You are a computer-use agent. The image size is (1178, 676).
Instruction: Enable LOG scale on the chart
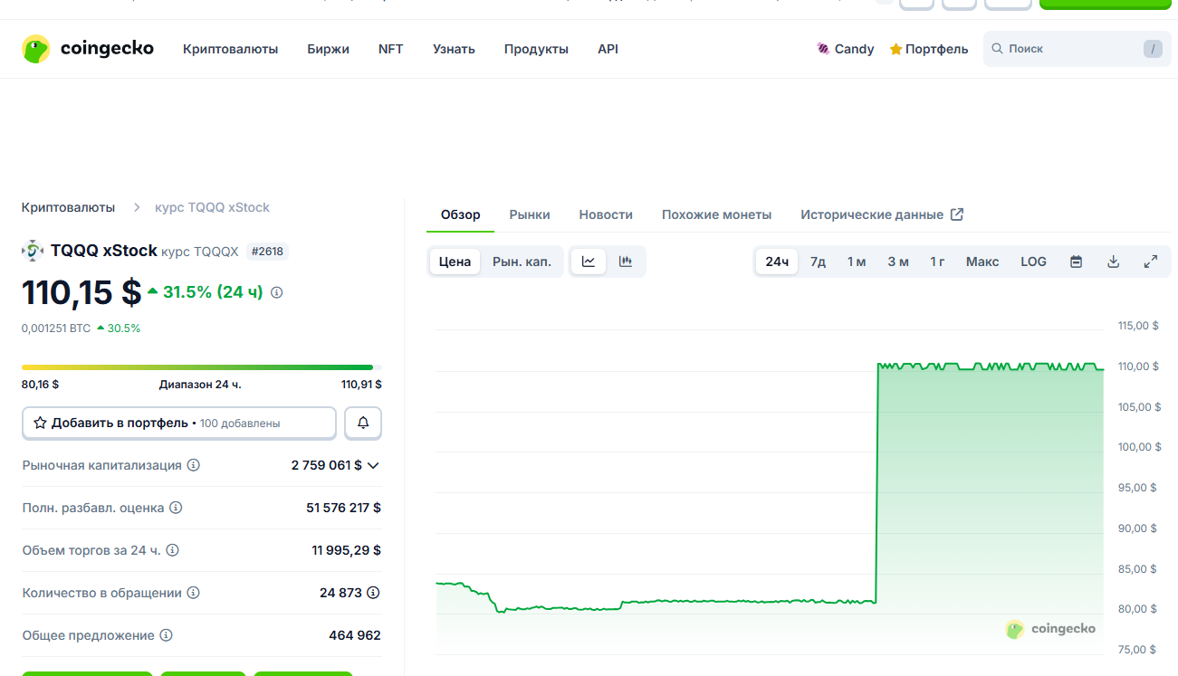(1033, 262)
